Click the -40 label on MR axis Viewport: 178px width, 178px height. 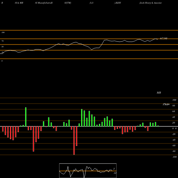point(174,140)
